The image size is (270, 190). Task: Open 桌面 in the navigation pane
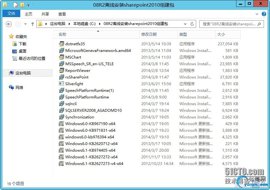pos(22,51)
